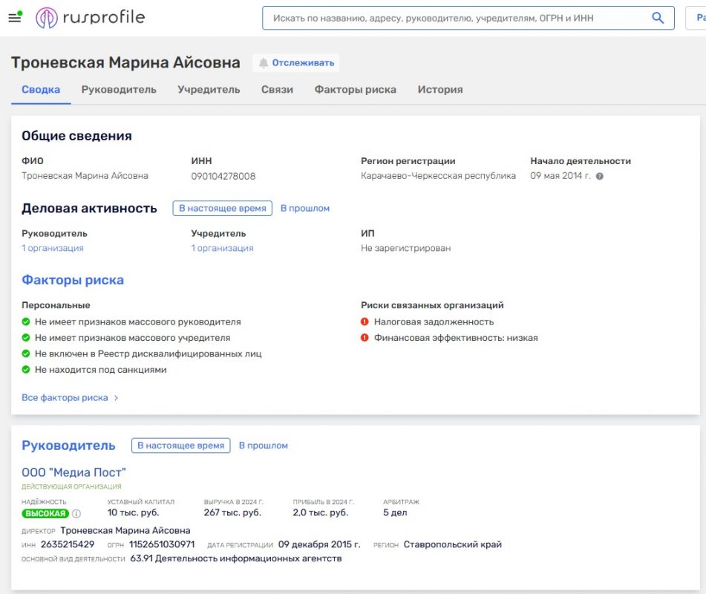The image size is (706, 594).
Task: Switch Руководитель section to 'В прошлом'
Action: click(263, 446)
